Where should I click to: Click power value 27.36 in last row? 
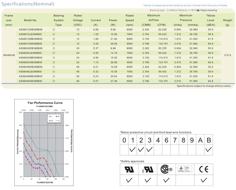coord(114,81)
